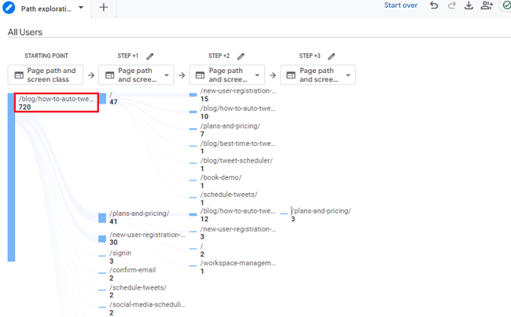Expand the /plans-and-pricing/ node with 41
The height and width of the screenshot is (317, 511).
pos(138,217)
